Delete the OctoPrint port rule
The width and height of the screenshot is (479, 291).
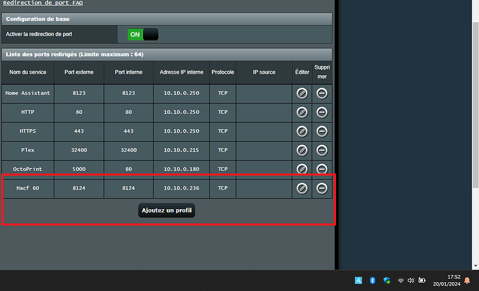(x=321, y=169)
